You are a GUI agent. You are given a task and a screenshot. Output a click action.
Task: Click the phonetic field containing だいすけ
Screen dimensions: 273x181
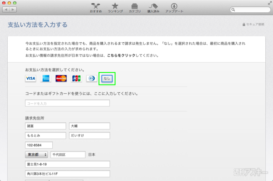click(90, 136)
